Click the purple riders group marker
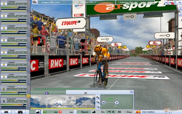182x114 pixels. tap(47, 93)
